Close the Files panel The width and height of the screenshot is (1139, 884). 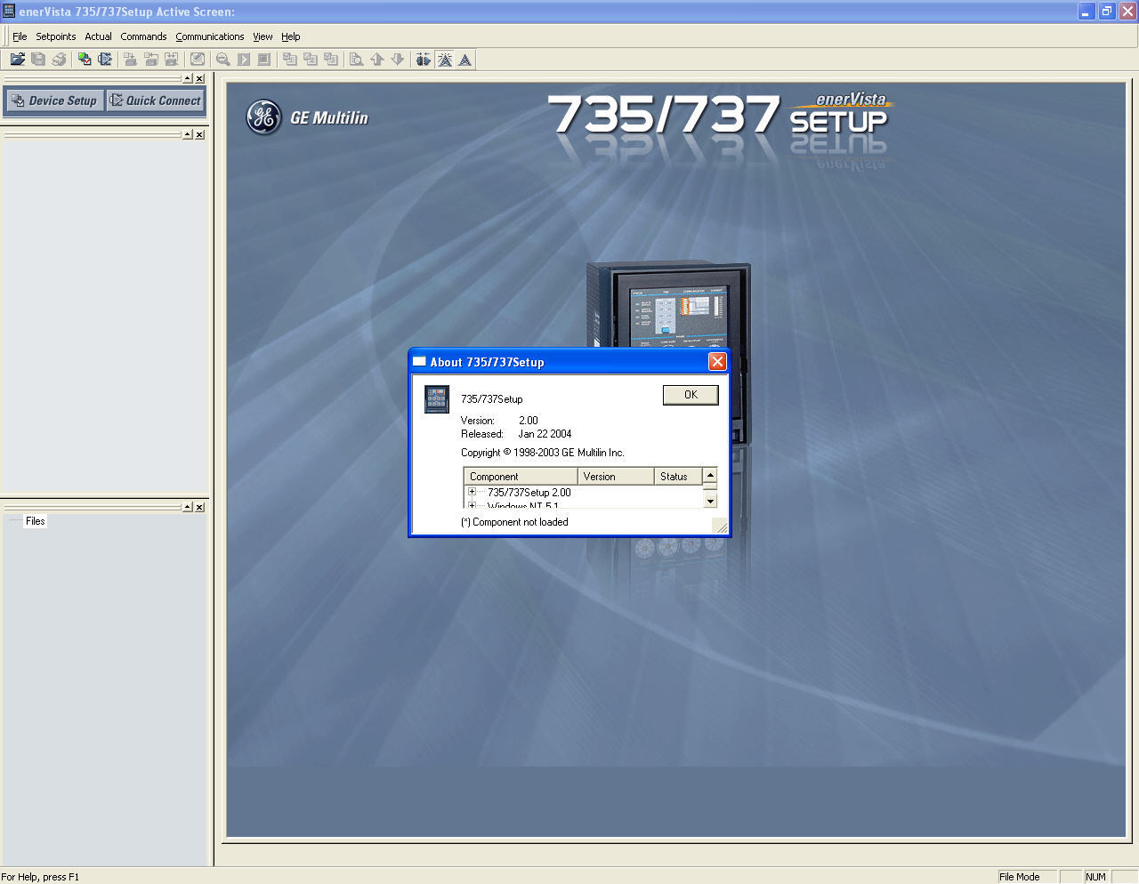pyautogui.click(x=199, y=507)
